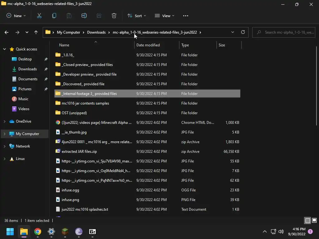
Task: Select the infuse.png file
Action: click(147, 199)
